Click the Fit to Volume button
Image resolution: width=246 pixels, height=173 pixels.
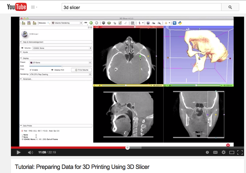(81, 70)
